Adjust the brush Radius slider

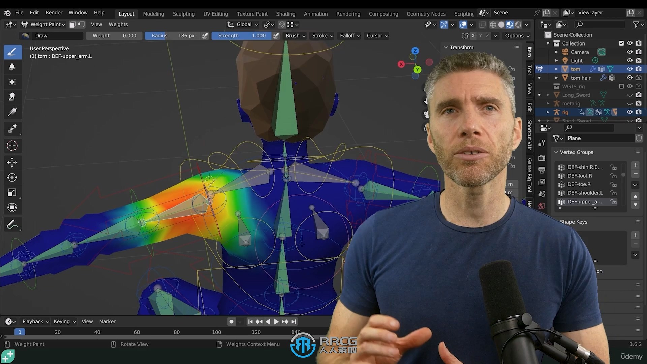(173, 36)
